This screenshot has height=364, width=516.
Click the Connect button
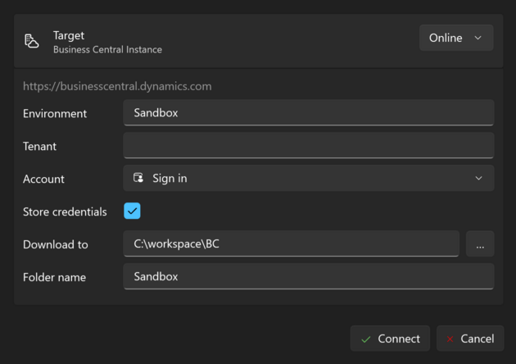(390, 339)
